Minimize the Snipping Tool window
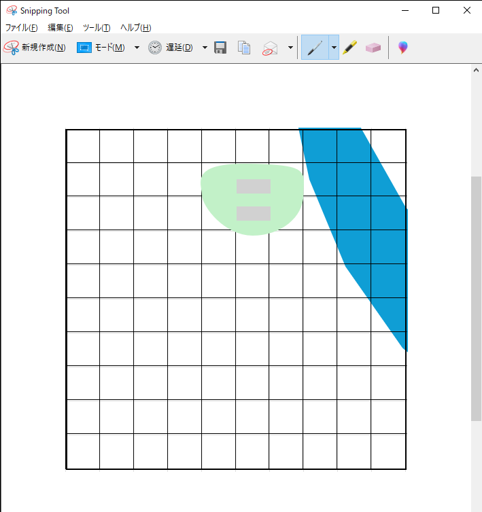 point(405,10)
